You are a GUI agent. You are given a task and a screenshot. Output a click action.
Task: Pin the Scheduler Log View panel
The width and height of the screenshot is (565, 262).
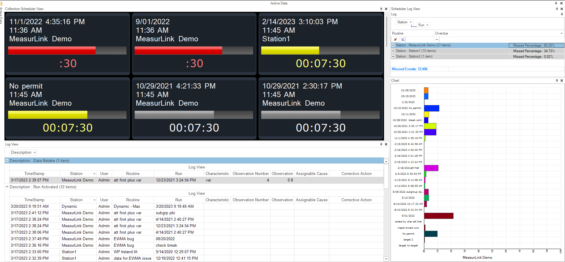[557, 9]
